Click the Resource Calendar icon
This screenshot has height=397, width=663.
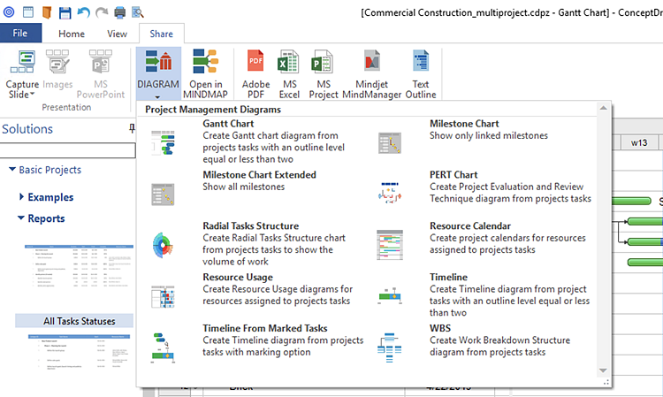(x=390, y=245)
